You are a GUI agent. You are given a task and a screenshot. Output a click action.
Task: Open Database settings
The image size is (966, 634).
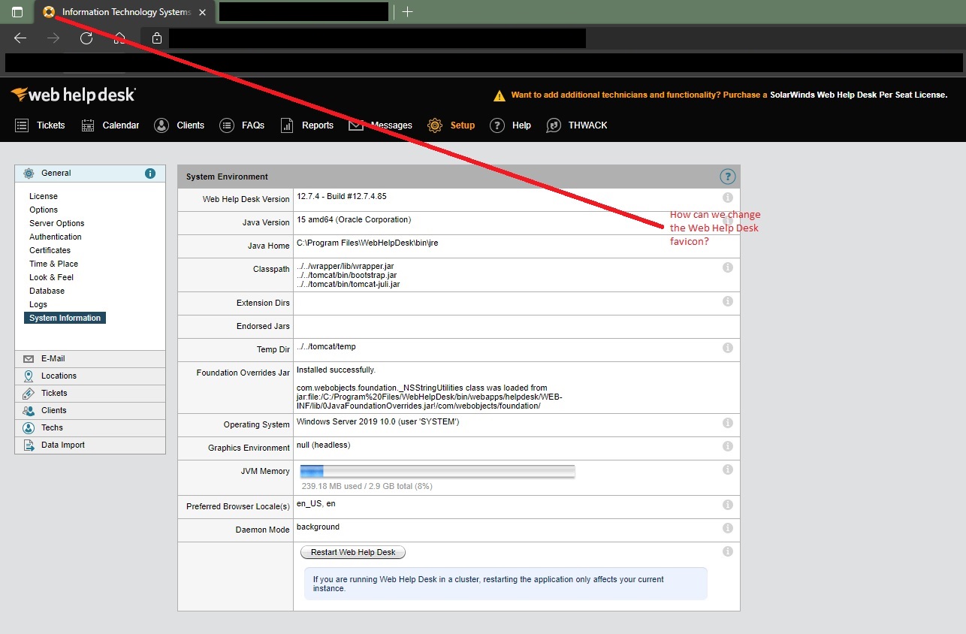coord(47,291)
